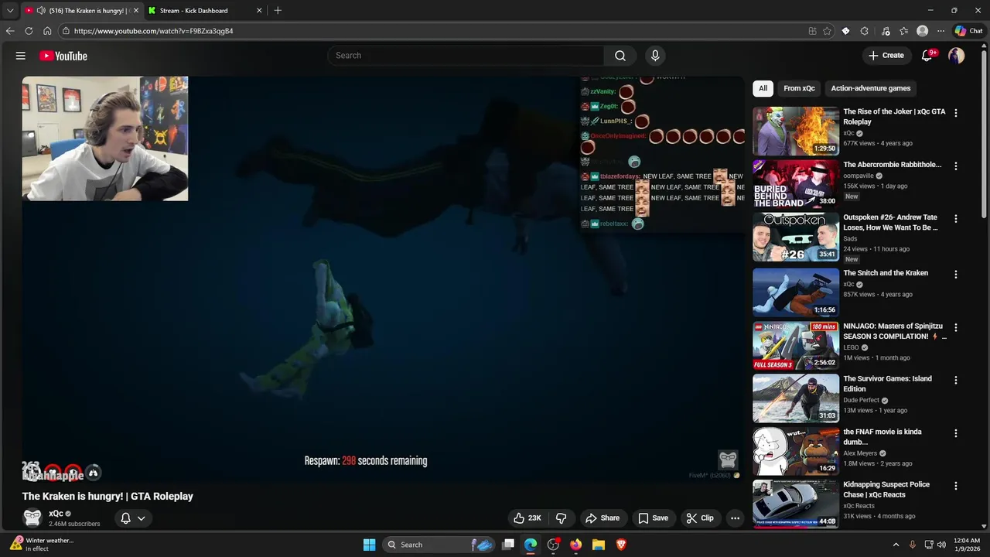The width and height of the screenshot is (990, 557).
Task: Open options for The Rise of the Joker video
Action: click(956, 113)
